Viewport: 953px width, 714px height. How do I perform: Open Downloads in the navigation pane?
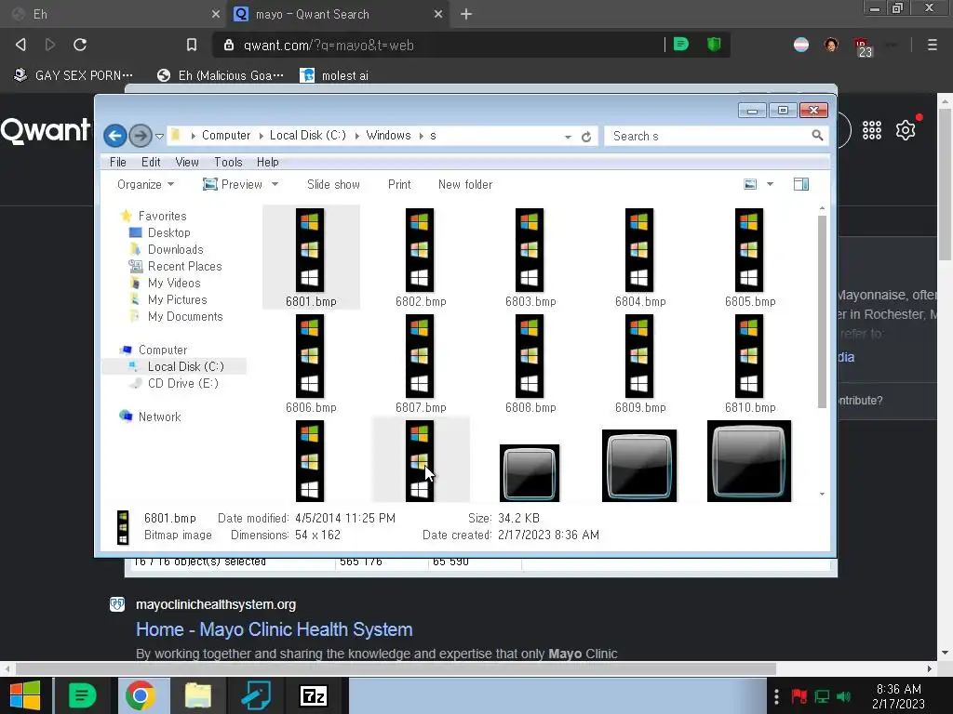point(175,249)
